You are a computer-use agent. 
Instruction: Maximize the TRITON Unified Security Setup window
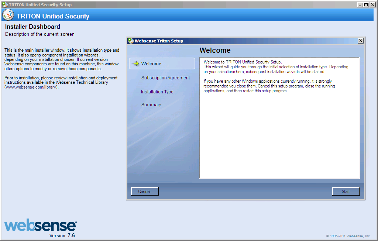point(366,4)
